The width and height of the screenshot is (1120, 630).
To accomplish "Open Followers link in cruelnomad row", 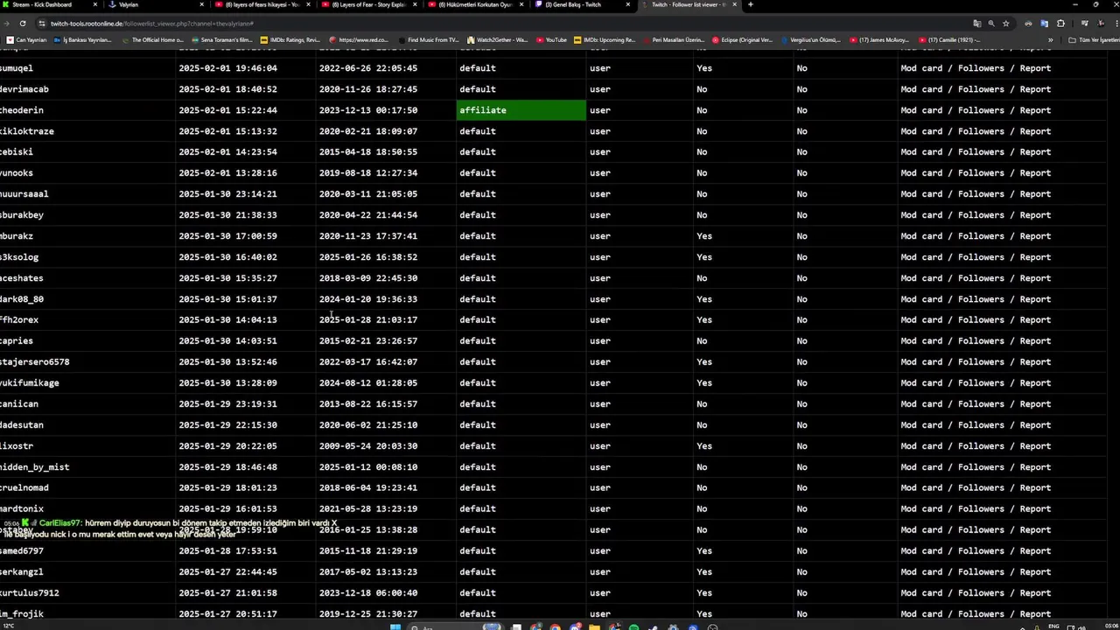I will tap(981, 488).
